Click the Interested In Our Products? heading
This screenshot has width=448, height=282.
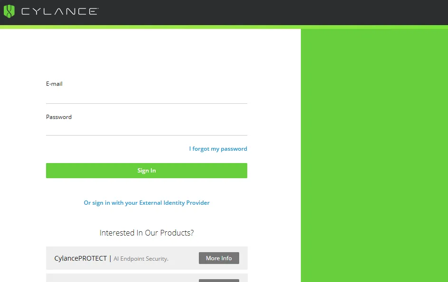click(147, 233)
